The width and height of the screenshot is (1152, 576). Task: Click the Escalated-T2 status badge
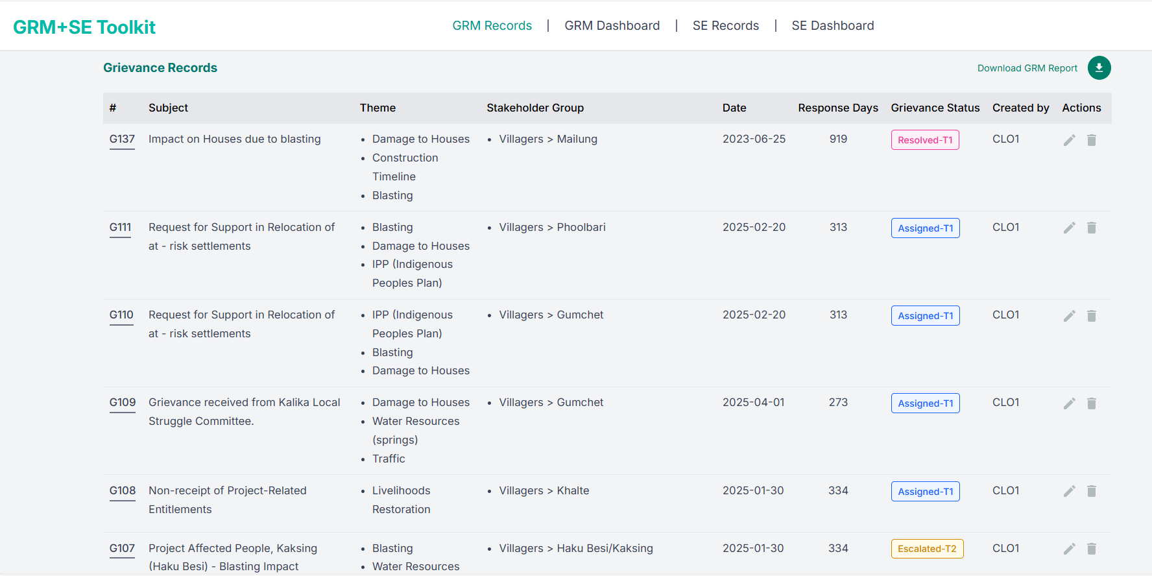(927, 549)
